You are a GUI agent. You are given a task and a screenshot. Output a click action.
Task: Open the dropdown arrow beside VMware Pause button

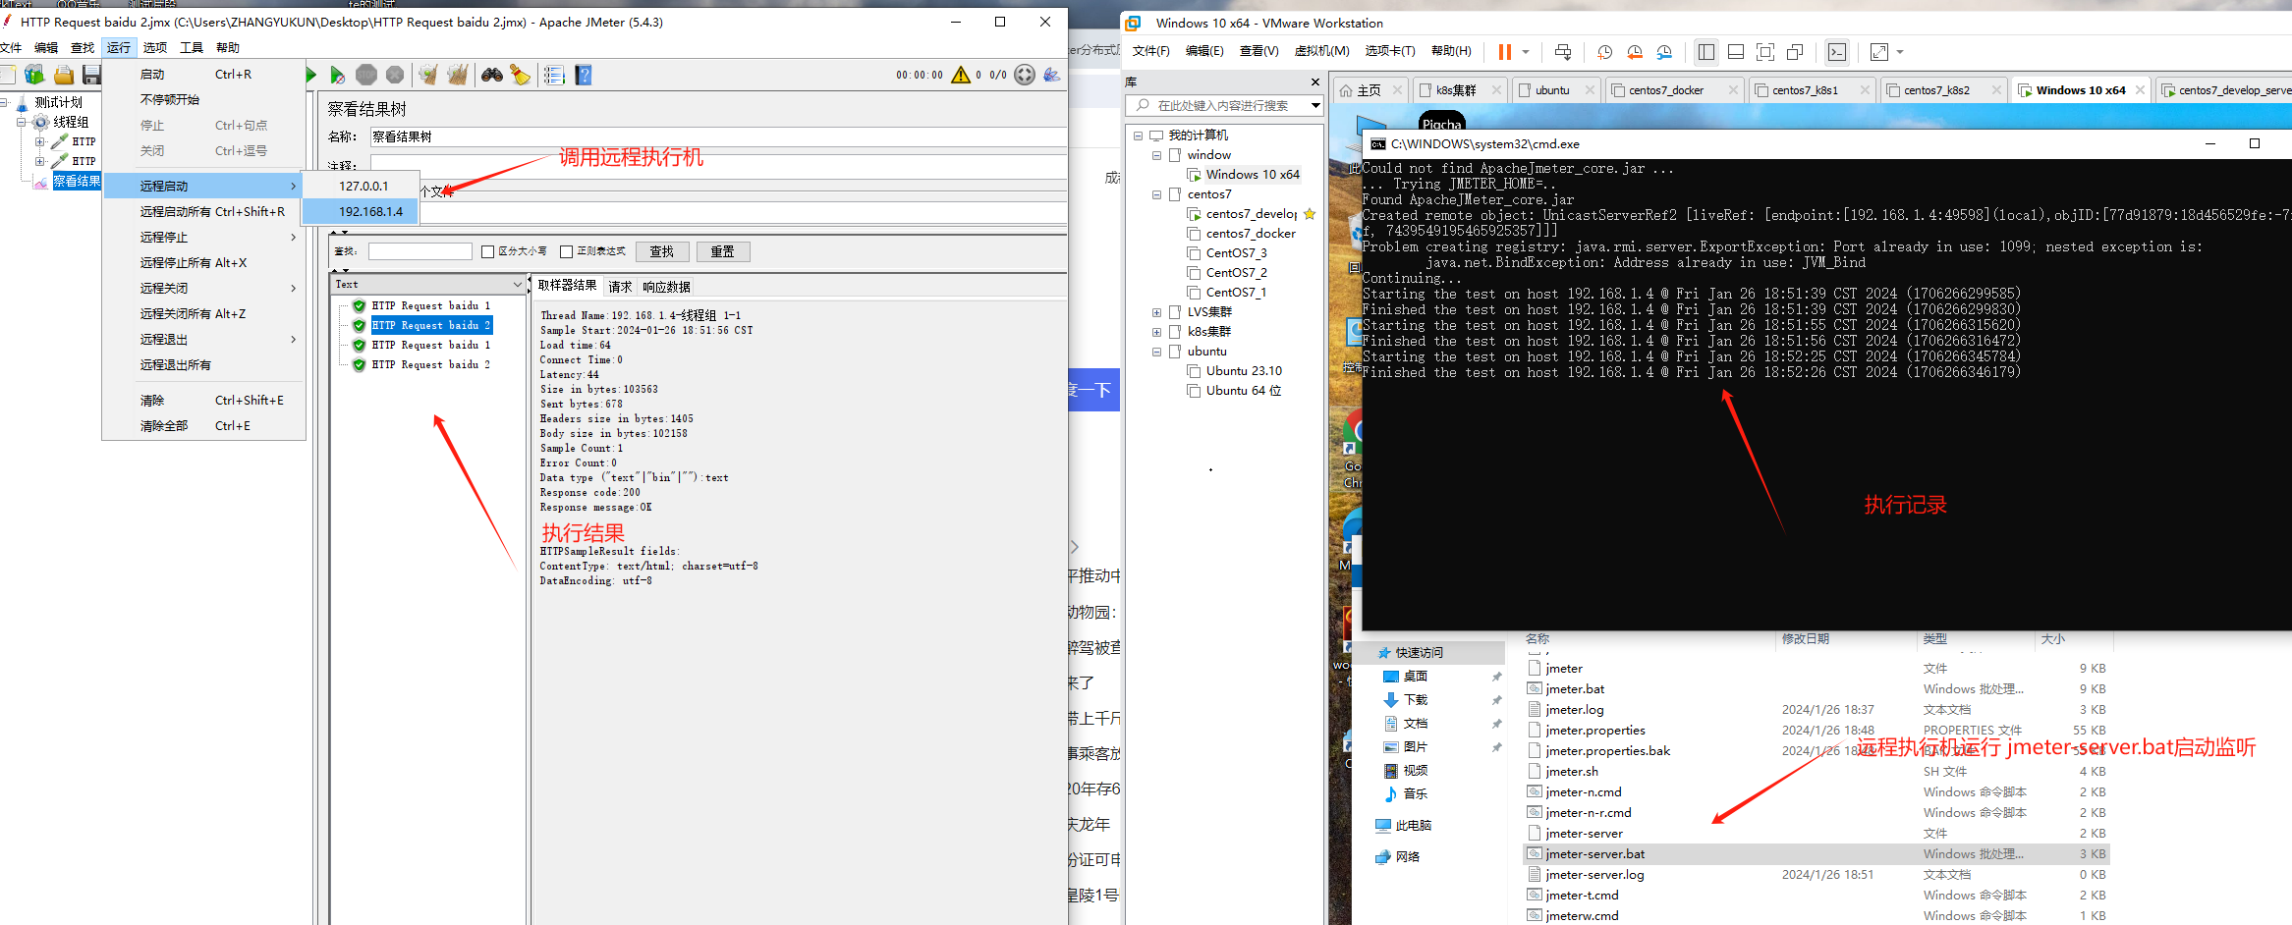pos(1526,52)
